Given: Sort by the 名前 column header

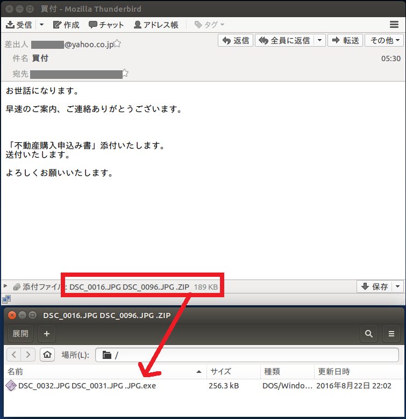Looking at the screenshot, I should (105, 372).
